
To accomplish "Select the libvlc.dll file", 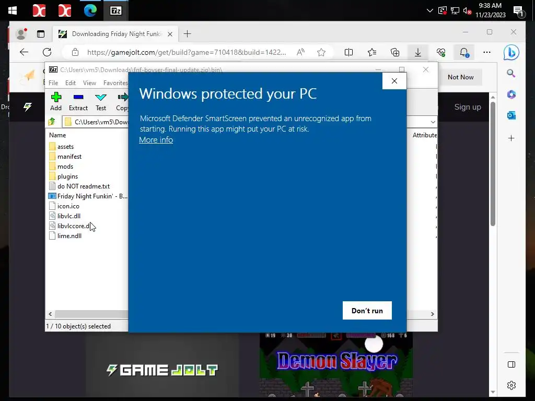I will pos(65,216).
